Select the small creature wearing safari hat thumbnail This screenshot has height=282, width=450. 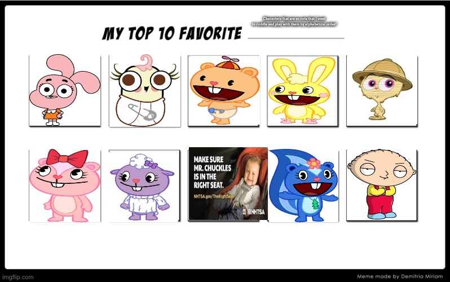tap(382, 91)
